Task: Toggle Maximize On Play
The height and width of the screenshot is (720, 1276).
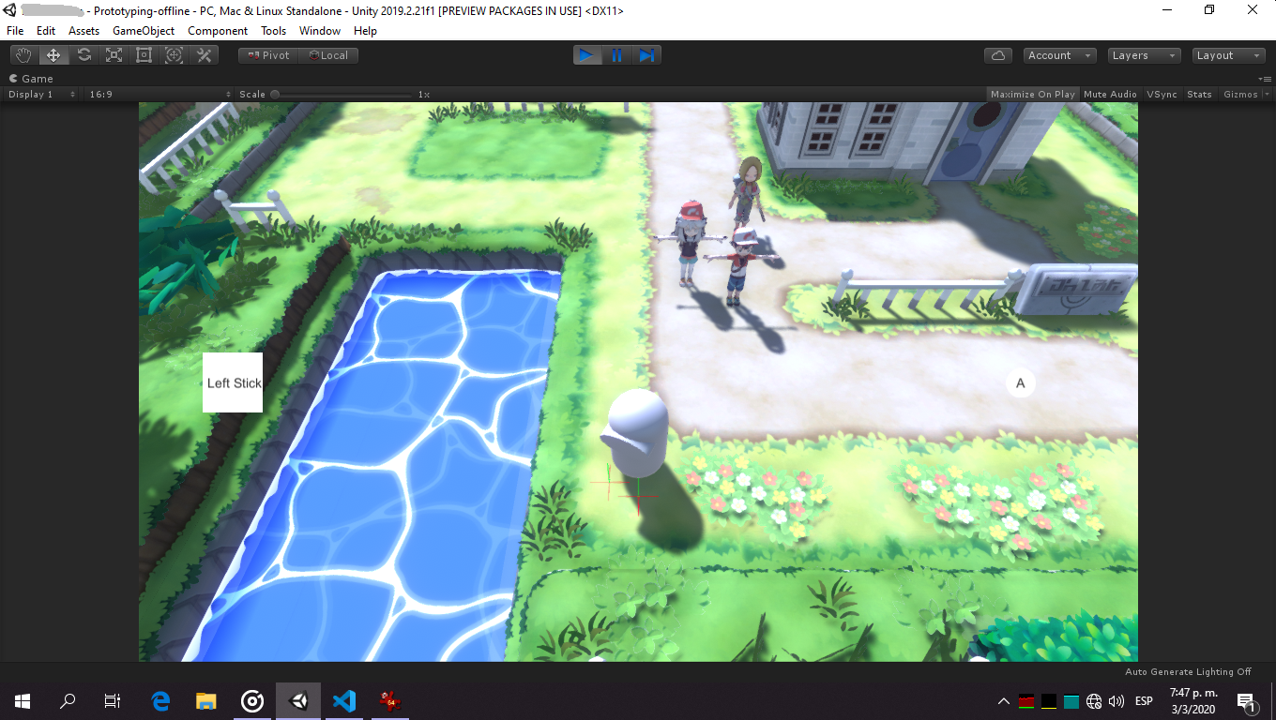Action: 1033,94
